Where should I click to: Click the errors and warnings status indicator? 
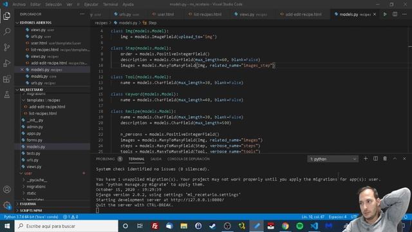pyautogui.click(x=70, y=217)
